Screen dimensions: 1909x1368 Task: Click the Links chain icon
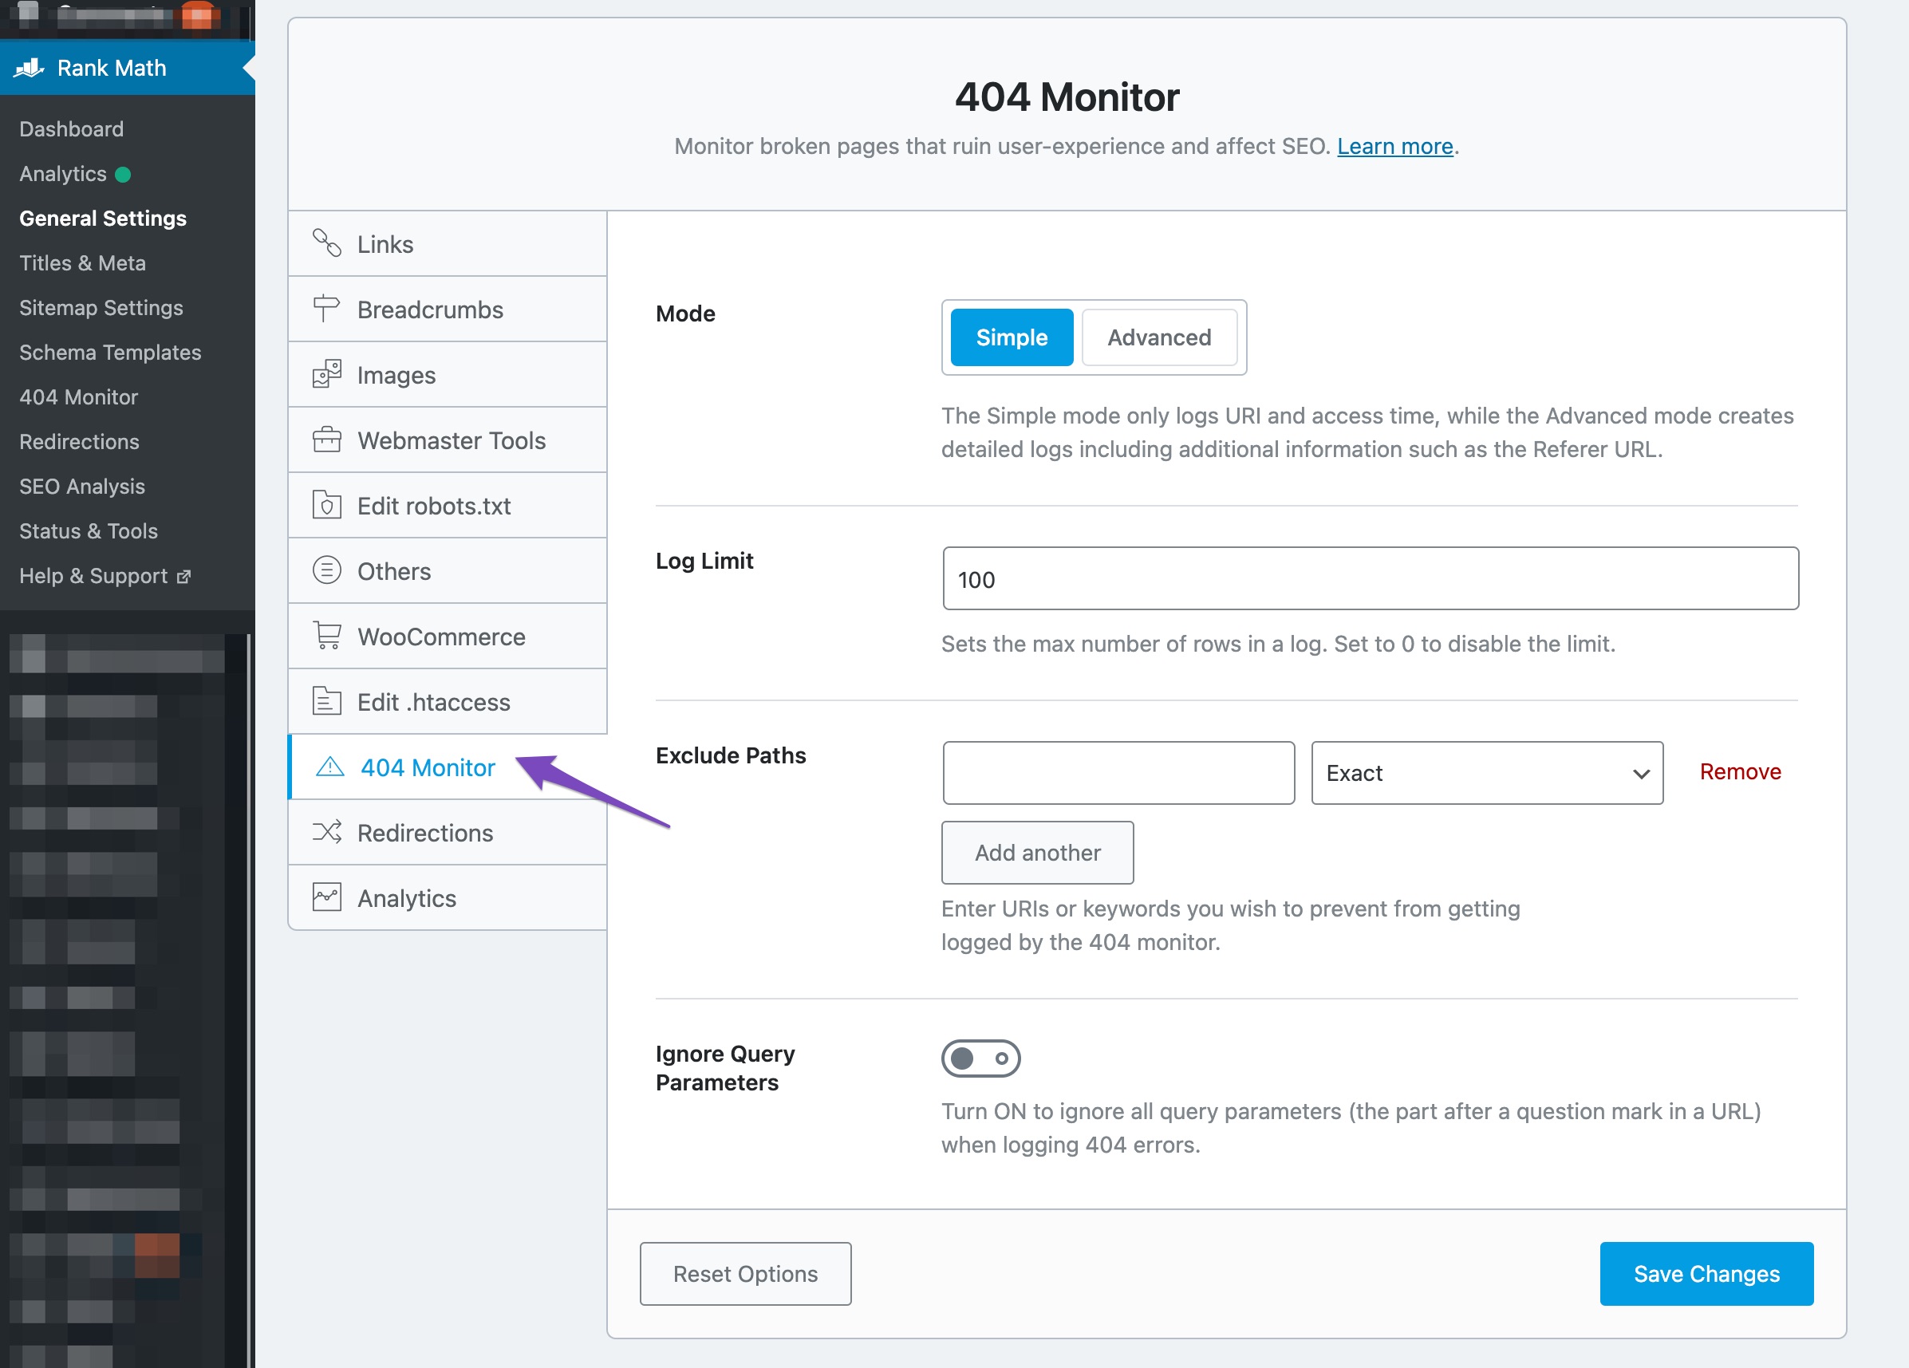326,243
